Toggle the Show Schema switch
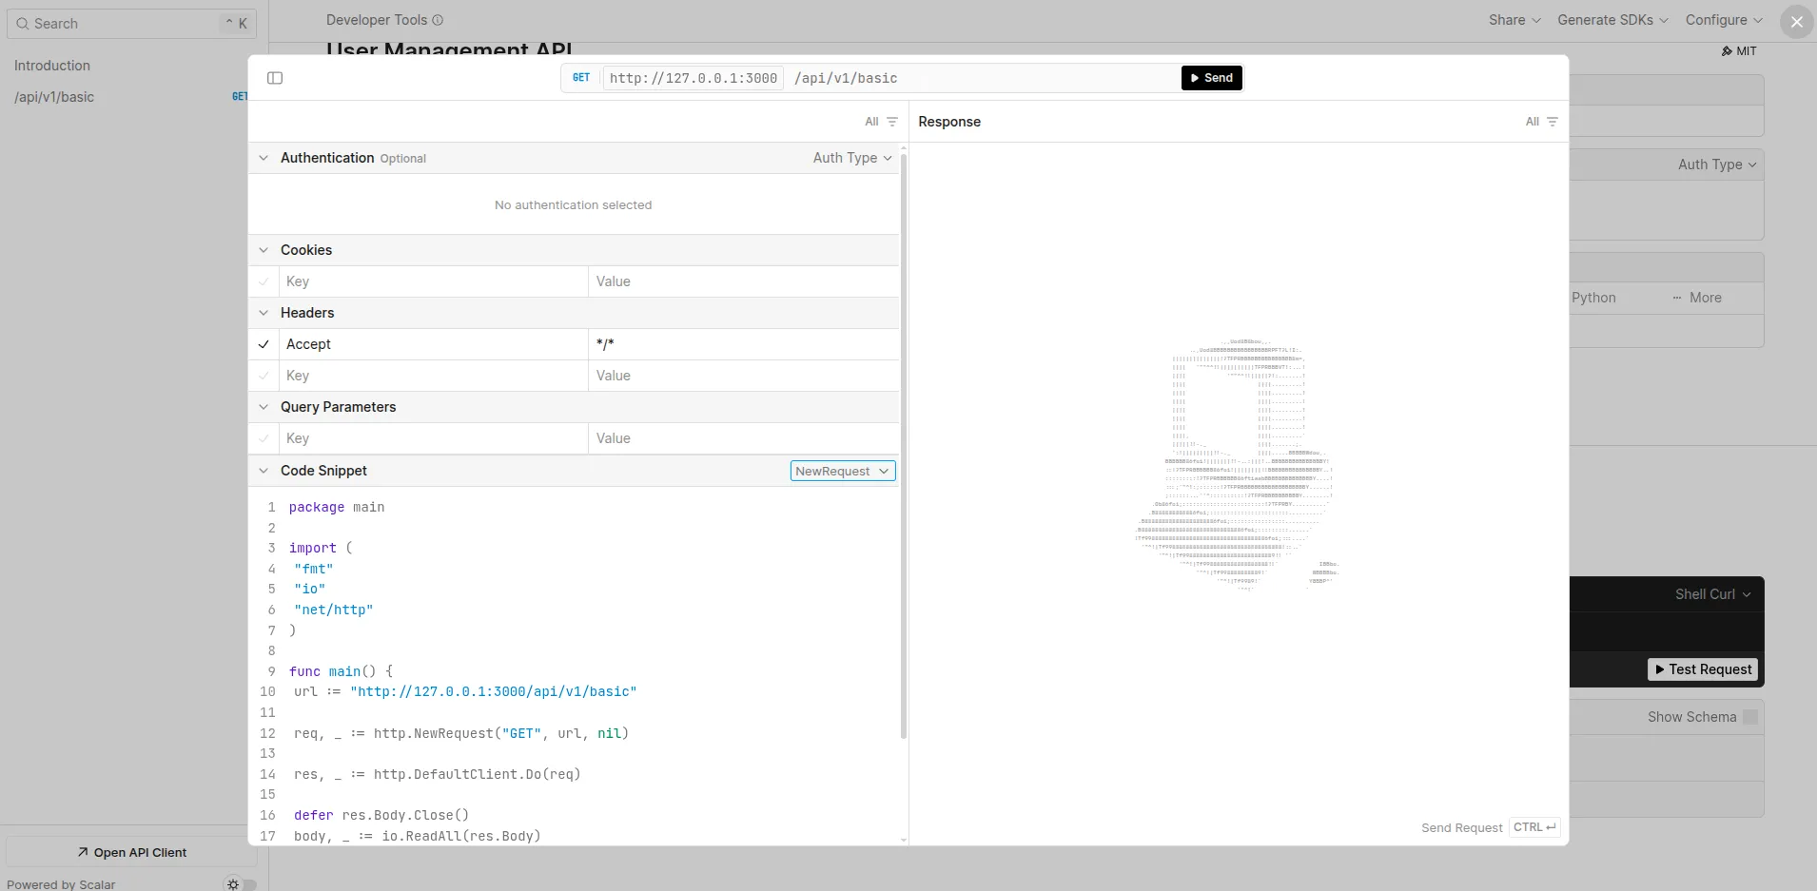The height and width of the screenshot is (891, 1817). pos(1750,717)
